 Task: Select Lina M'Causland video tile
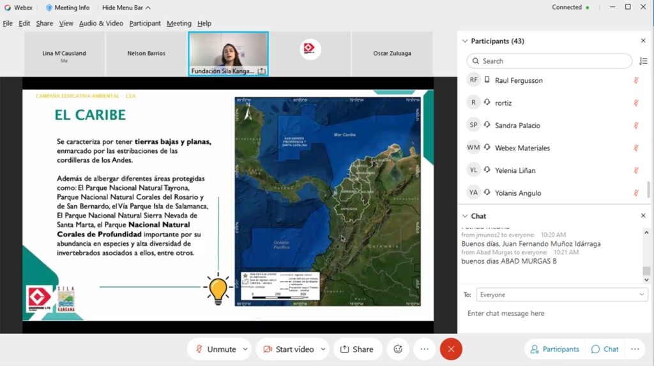click(x=65, y=54)
